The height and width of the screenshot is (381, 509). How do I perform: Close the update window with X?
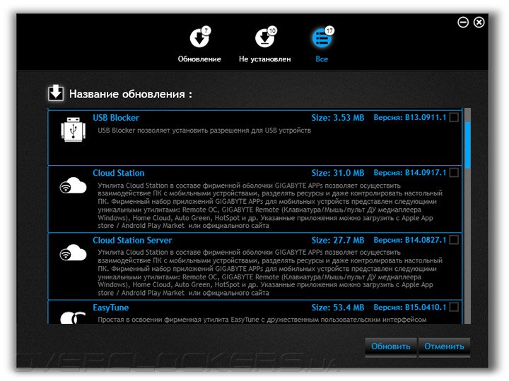[479, 23]
